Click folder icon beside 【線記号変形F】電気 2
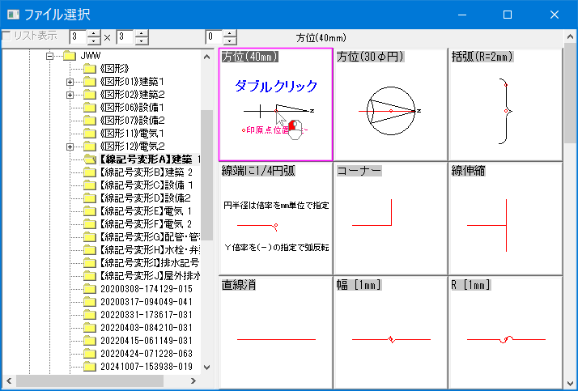 pos(90,224)
